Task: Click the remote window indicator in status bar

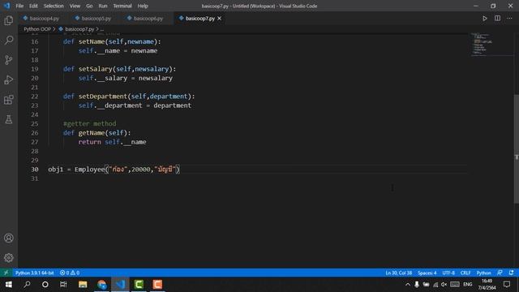Action: click(6, 273)
